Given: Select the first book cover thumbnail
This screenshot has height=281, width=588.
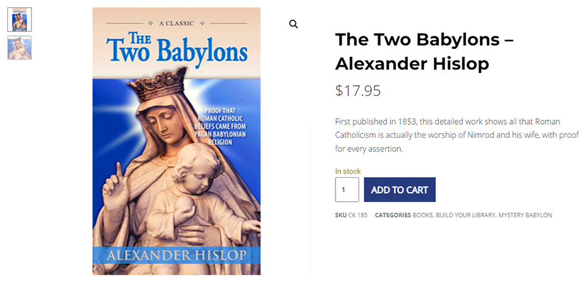Looking at the screenshot, I should pos(19,19).
